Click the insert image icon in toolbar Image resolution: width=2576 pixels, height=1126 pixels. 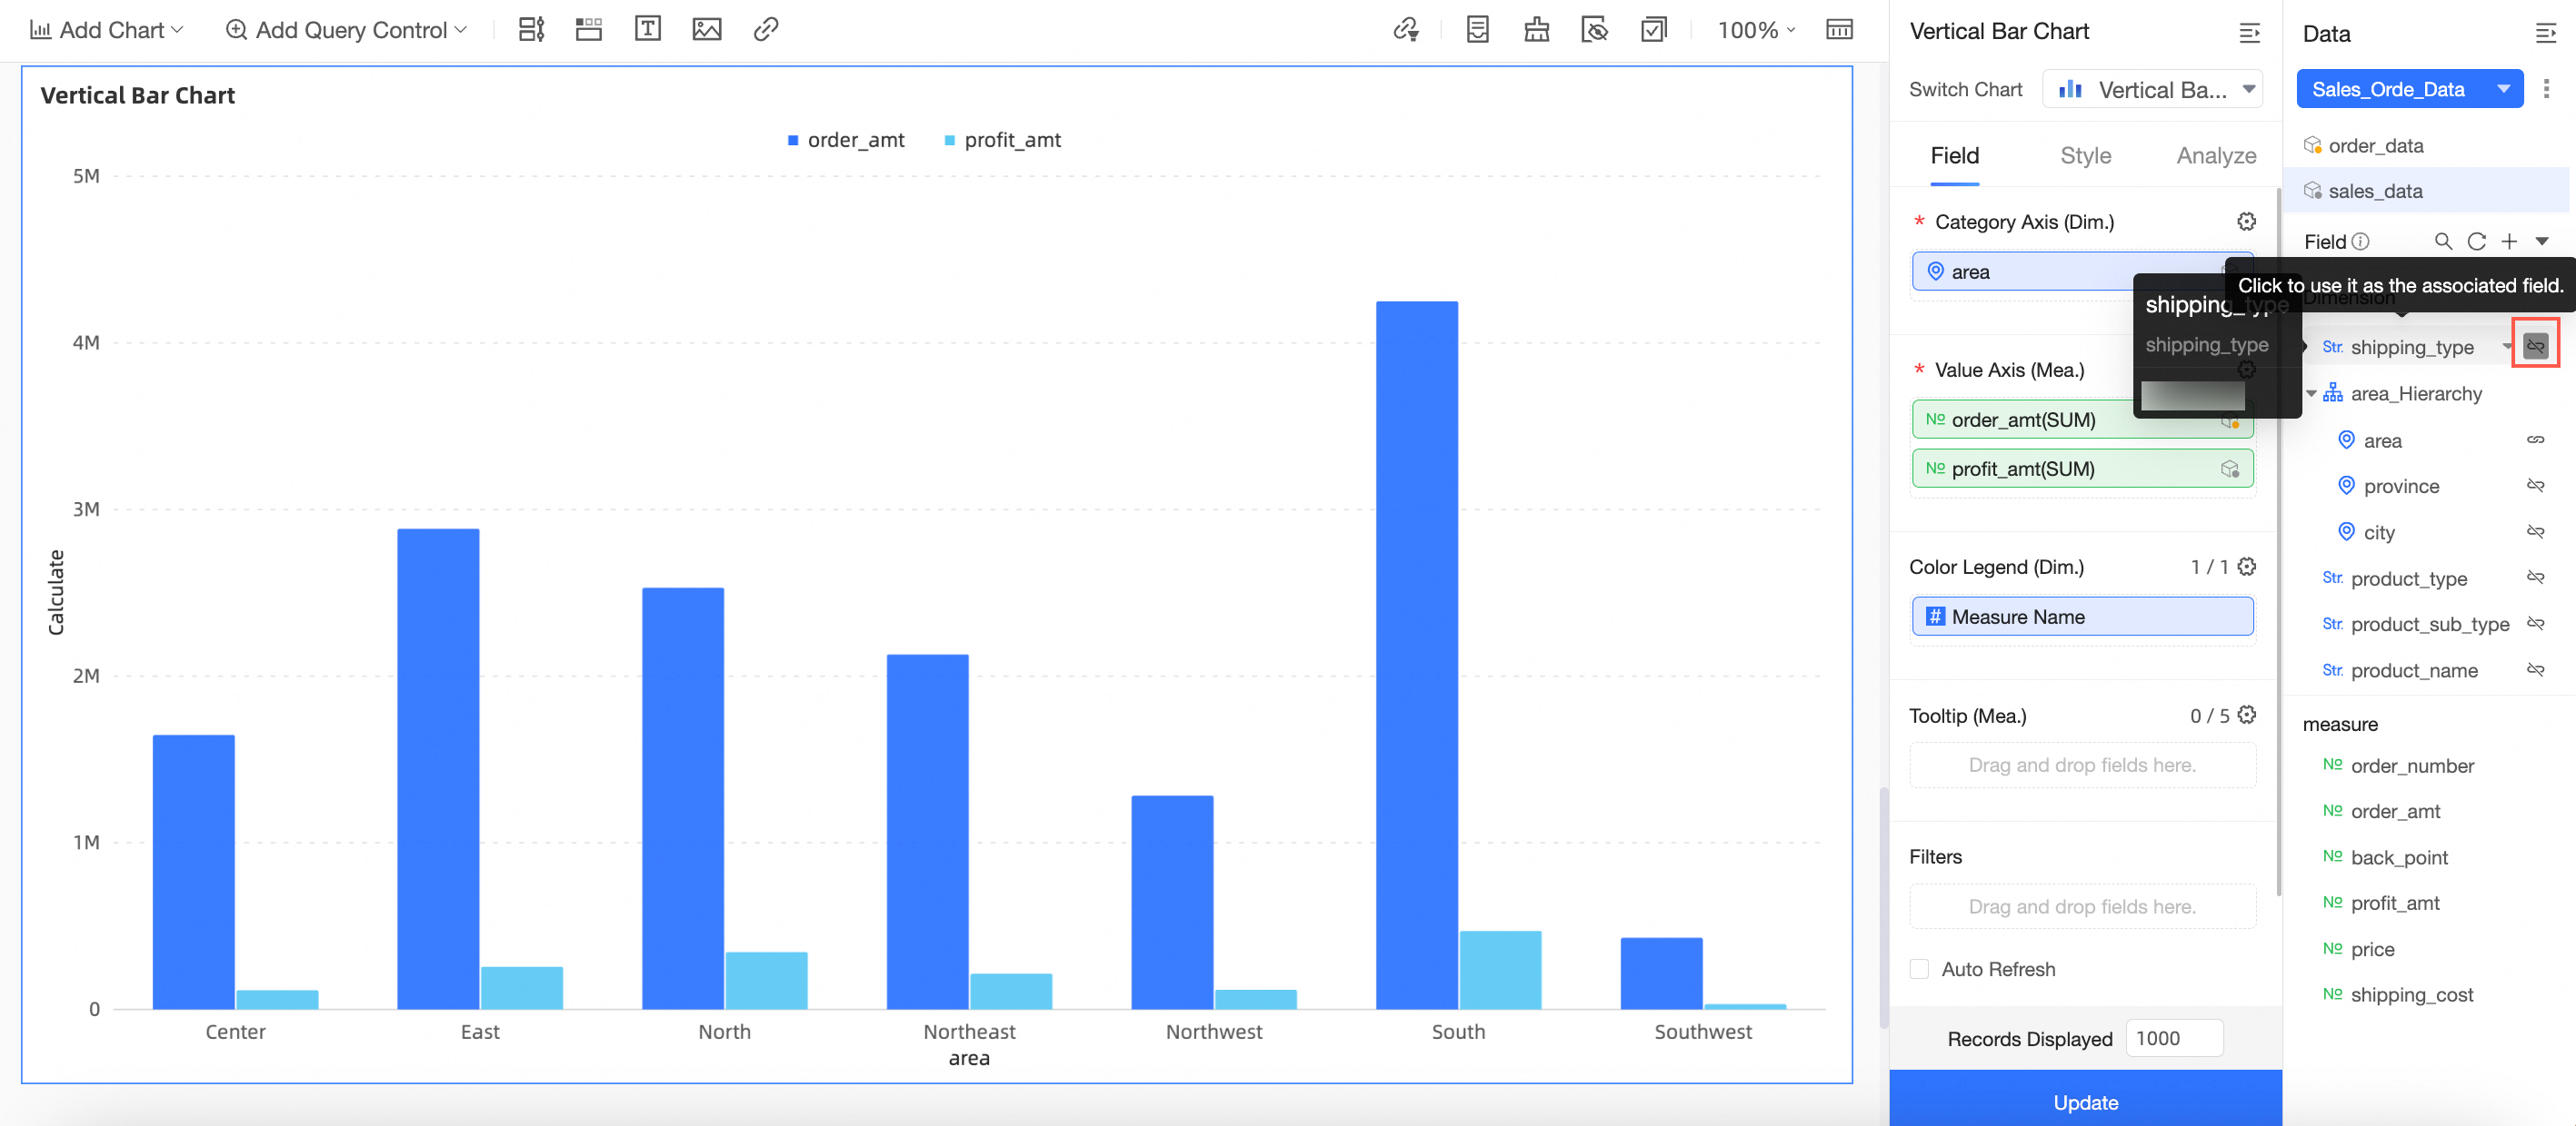click(x=706, y=29)
